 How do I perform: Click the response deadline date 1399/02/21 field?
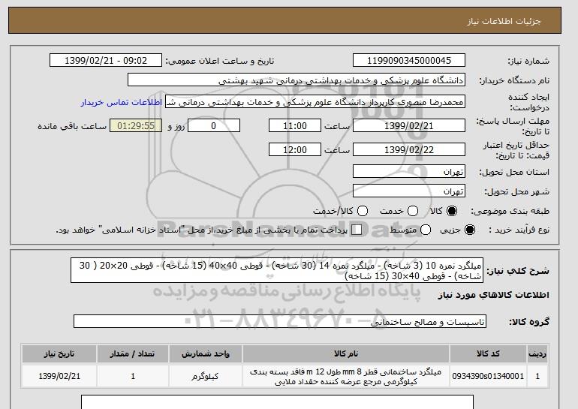(409, 125)
